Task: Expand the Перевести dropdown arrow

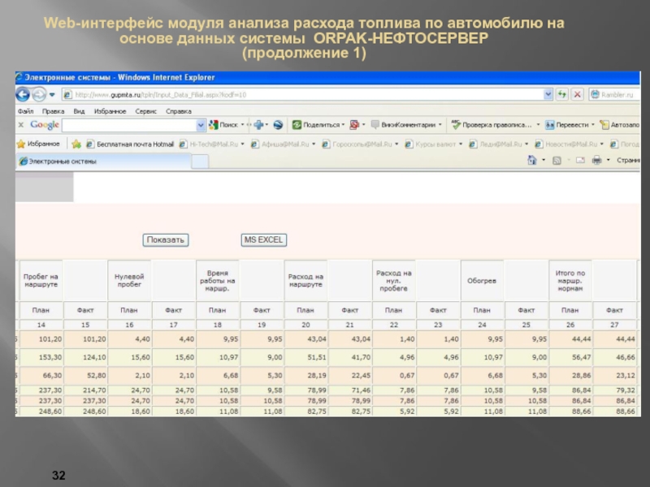Action: [x=594, y=125]
